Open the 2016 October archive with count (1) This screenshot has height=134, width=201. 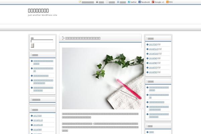click(154, 54)
